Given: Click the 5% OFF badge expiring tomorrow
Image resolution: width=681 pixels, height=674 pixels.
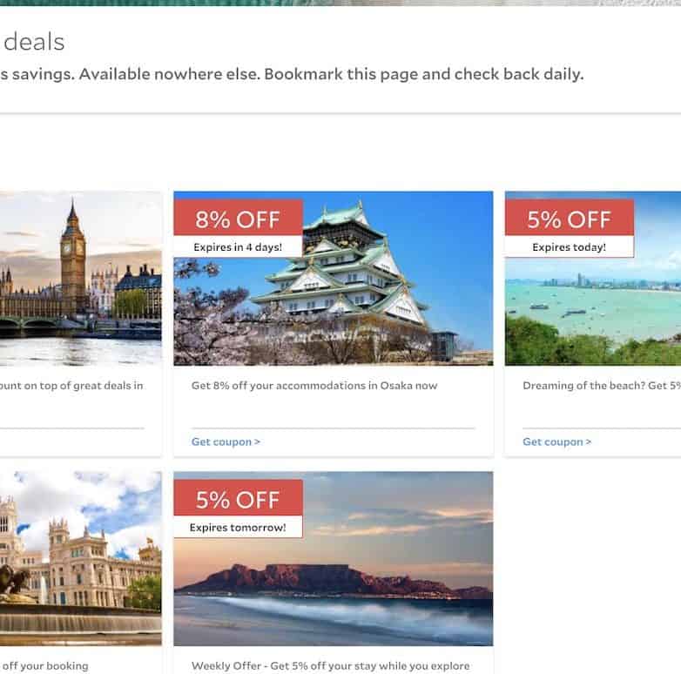Looking at the screenshot, I should [238, 499].
